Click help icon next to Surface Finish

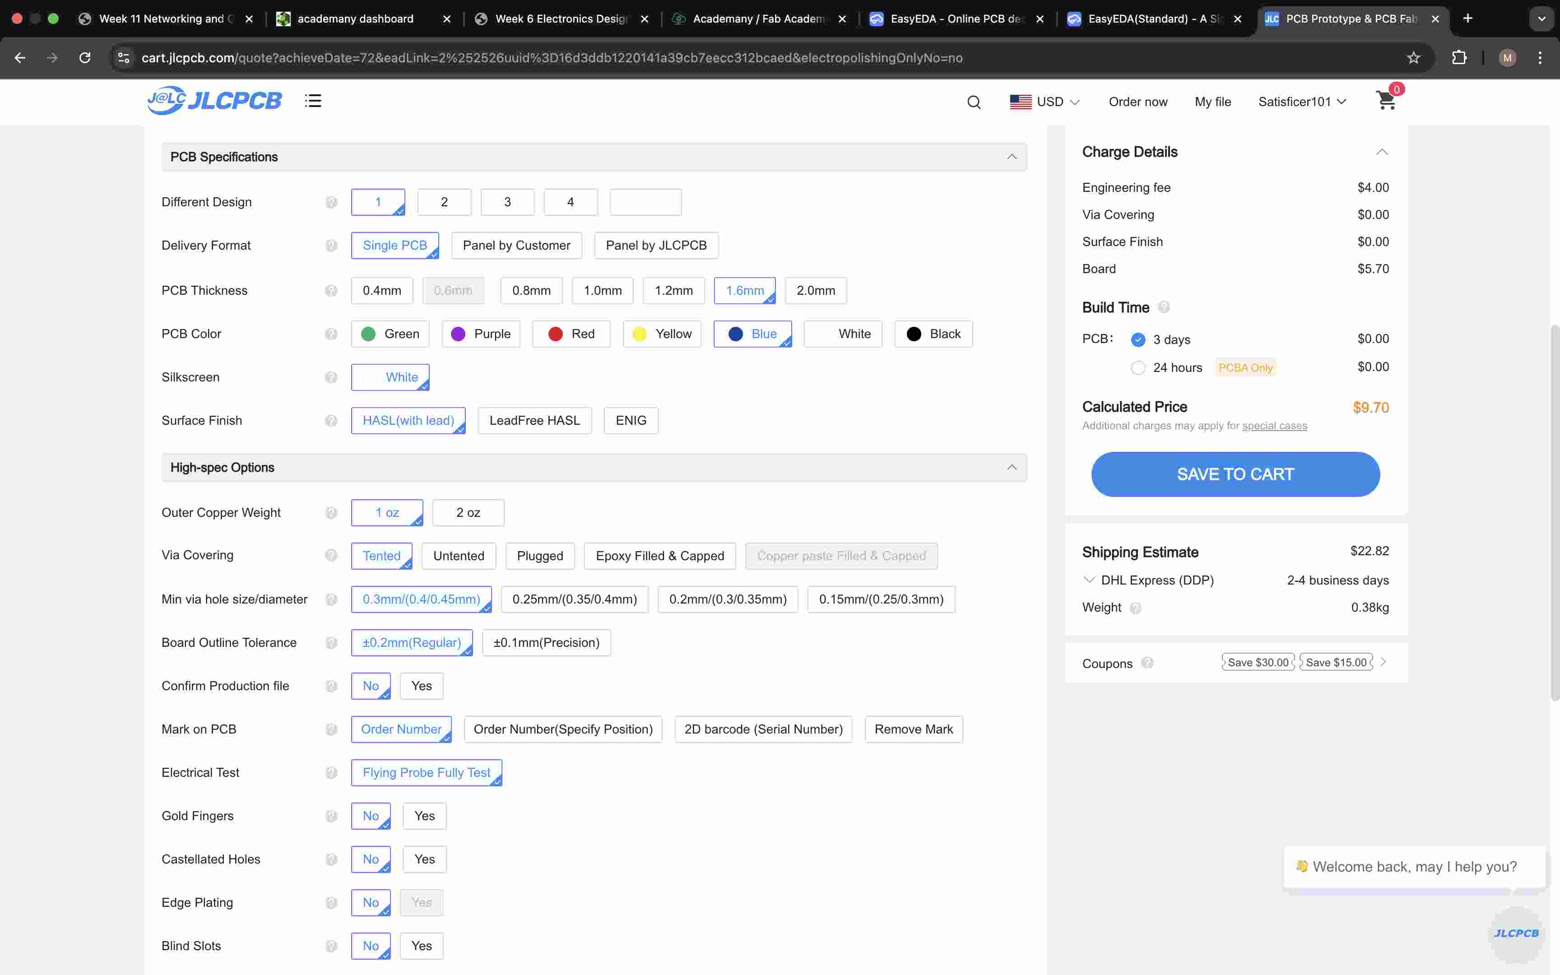[331, 420]
